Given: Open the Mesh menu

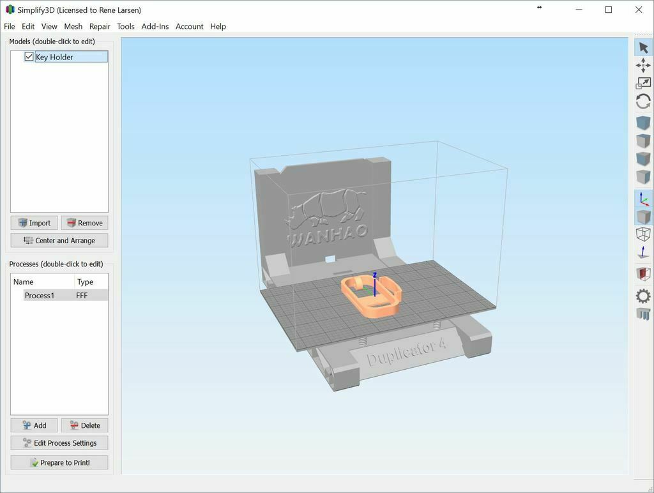Looking at the screenshot, I should pos(73,26).
